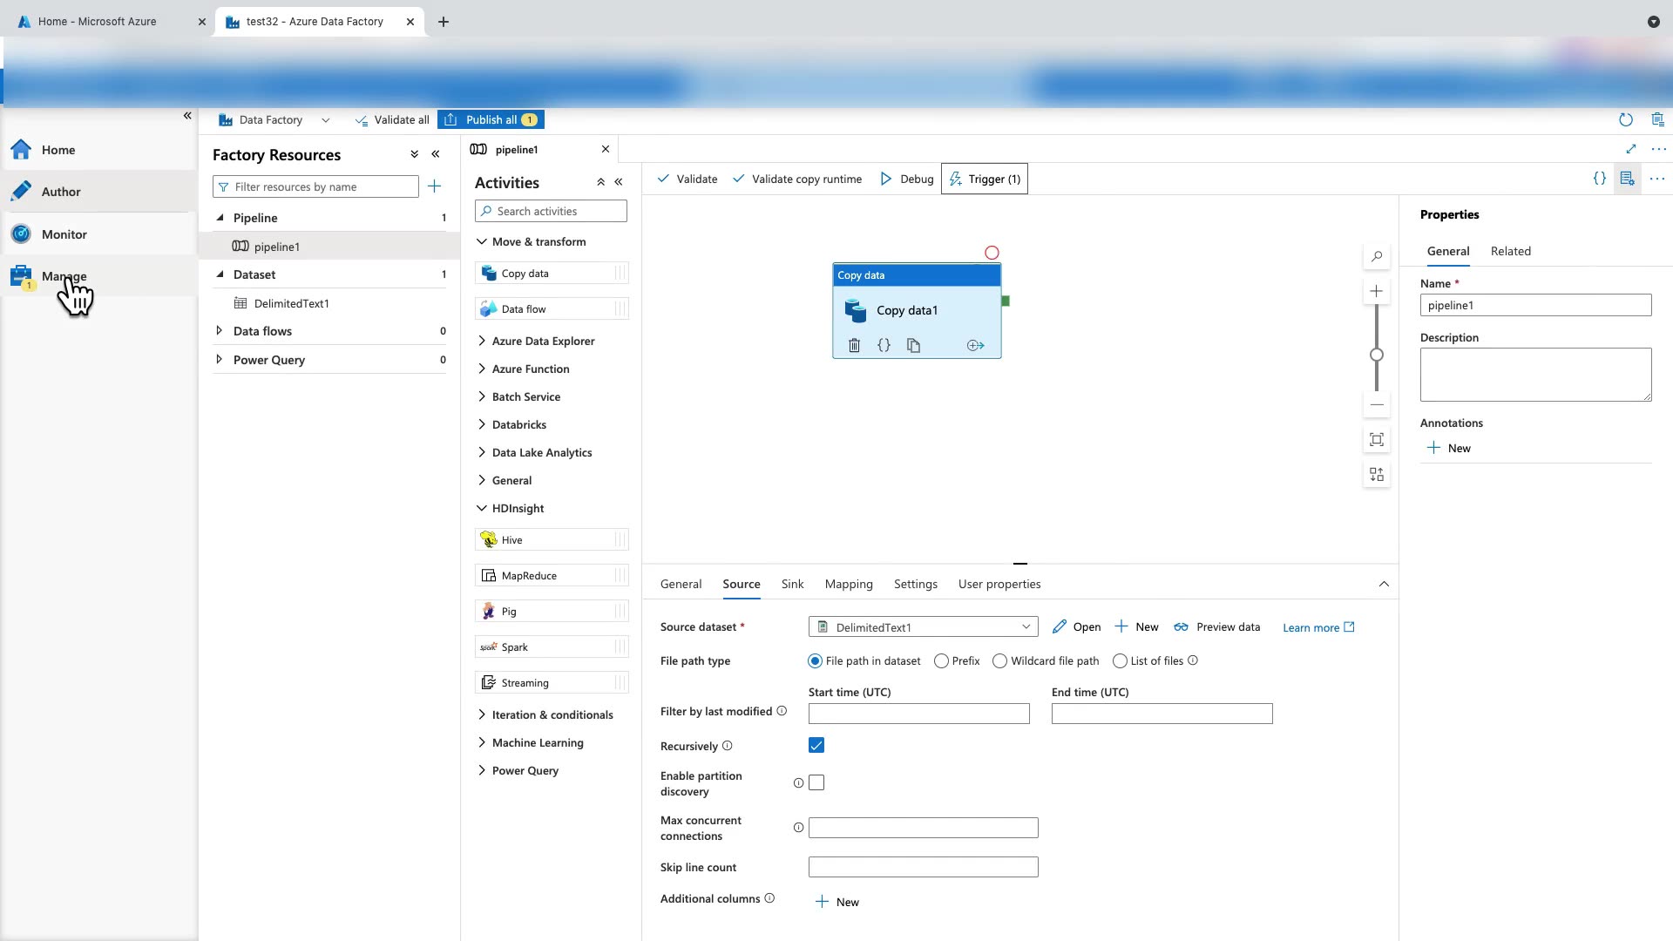1673x941 pixels.
Task: Click the Publish all button
Action: coord(491,119)
